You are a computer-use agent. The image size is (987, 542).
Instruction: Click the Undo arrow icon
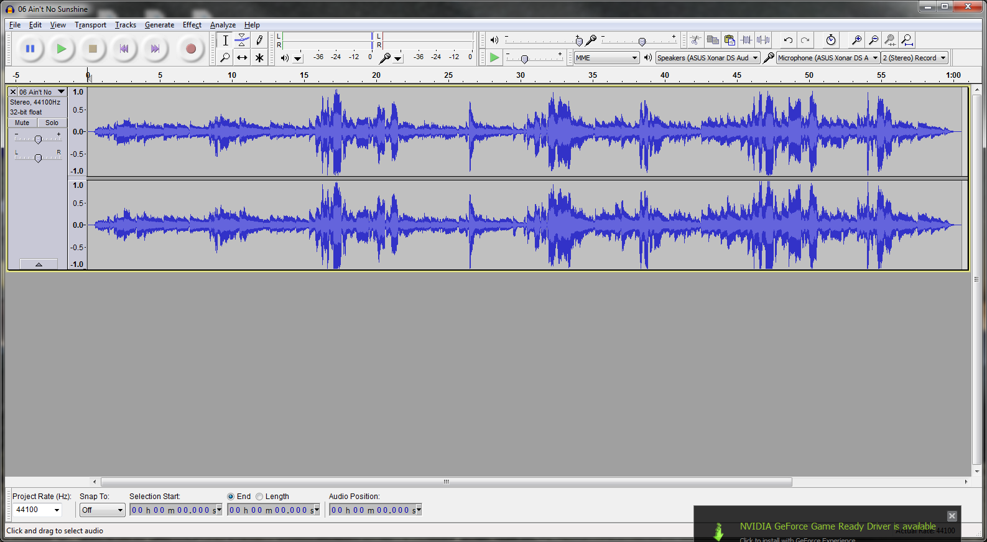click(x=788, y=40)
